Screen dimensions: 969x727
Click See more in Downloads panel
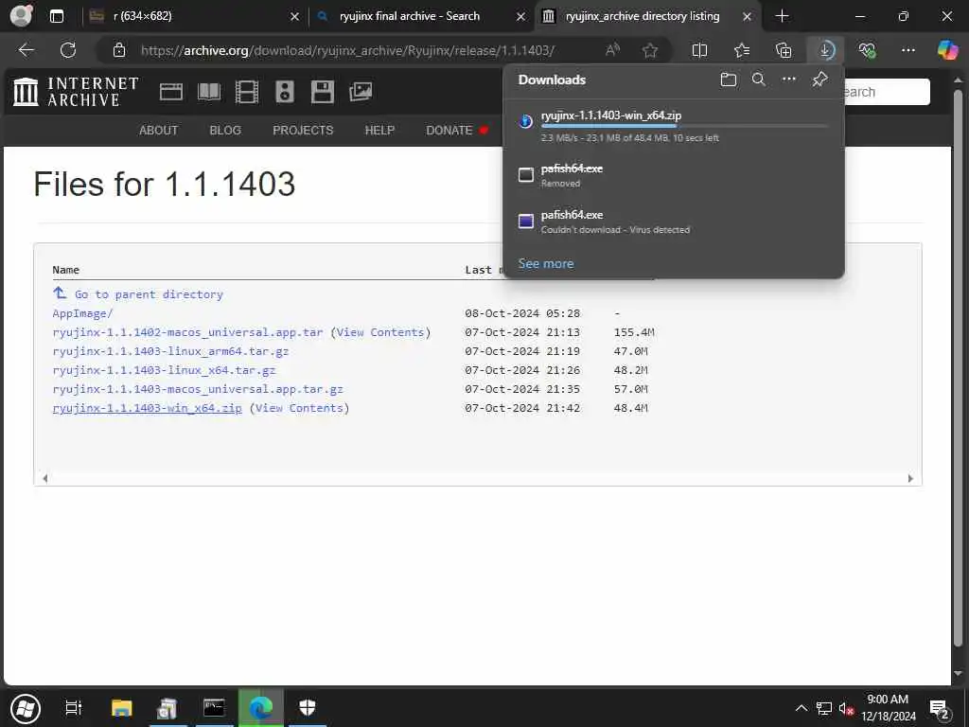pos(546,263)
